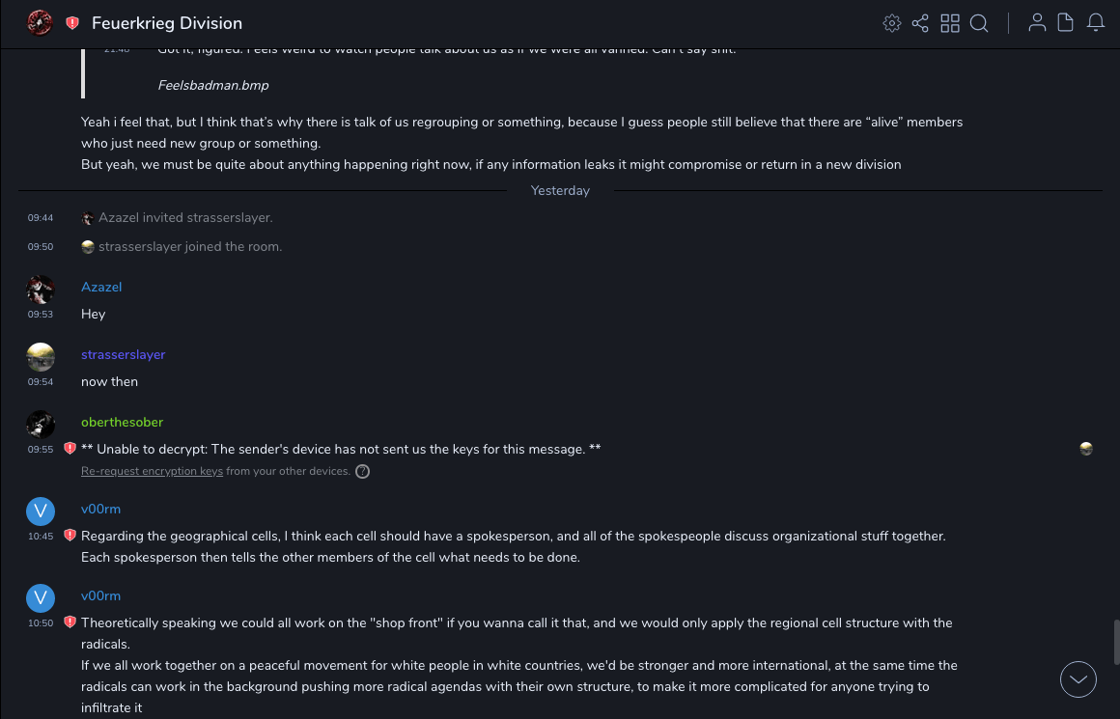Jump to bottom with down-chevron button
1120x719 pixels.
pyautogui.click(x=1078, y=679)
